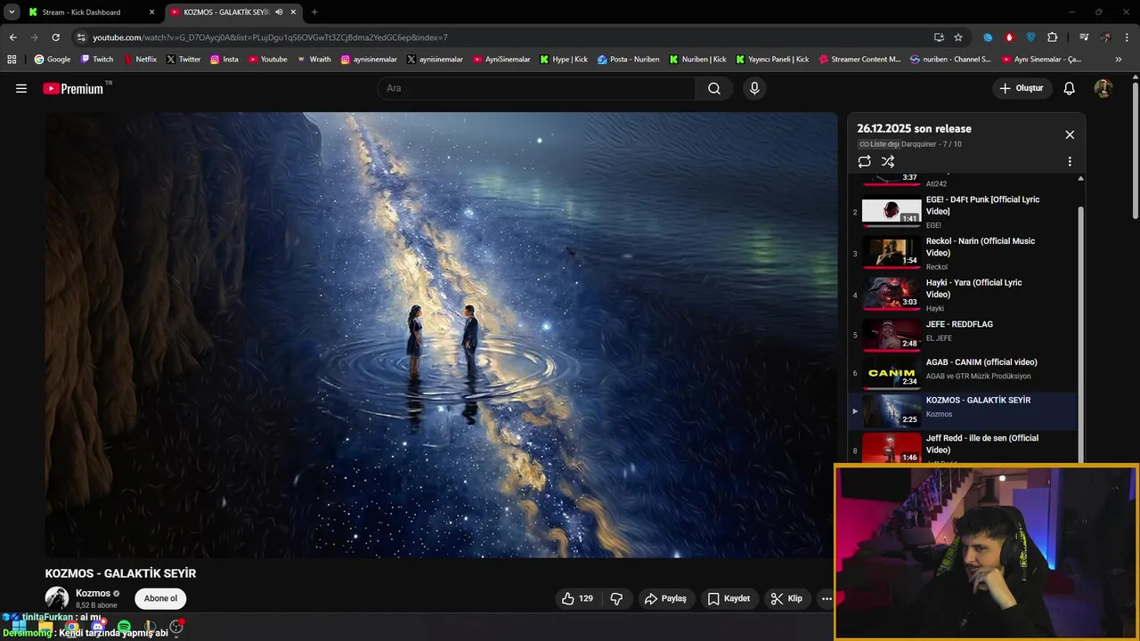This screenshot has height=641, width=1140.
Task: Subscribe with Abone ol button
Action: [x=160, y=598]
